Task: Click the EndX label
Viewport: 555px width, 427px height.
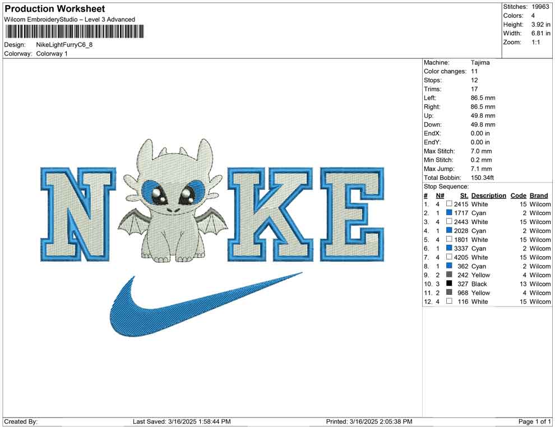Action: click(432, 133)
